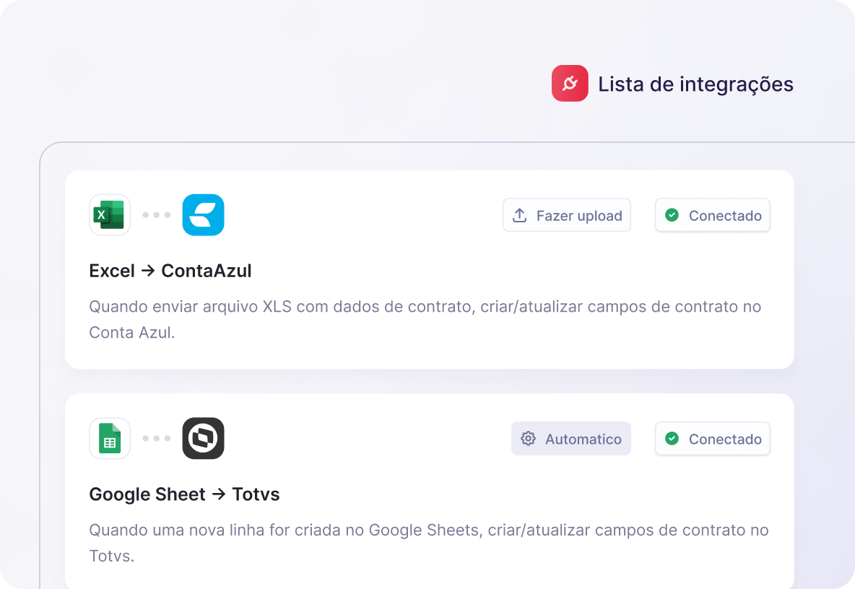Viewport: 855px width, 589px height.
Task: Toggle Conectado status on Google Sheet card
Action: [712, 439]
